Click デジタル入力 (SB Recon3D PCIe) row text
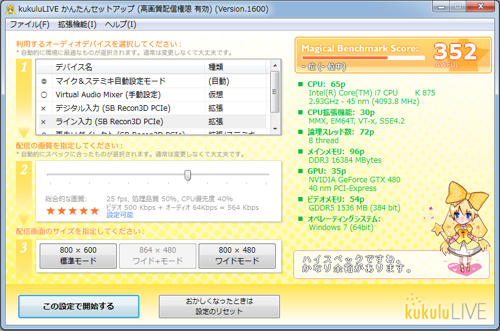The height and width of the screenshot is (331, 500). pos(113,108)
